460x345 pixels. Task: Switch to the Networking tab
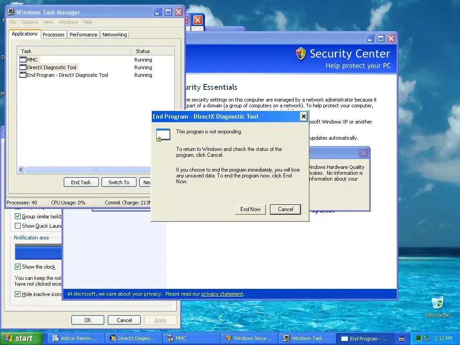115,35
